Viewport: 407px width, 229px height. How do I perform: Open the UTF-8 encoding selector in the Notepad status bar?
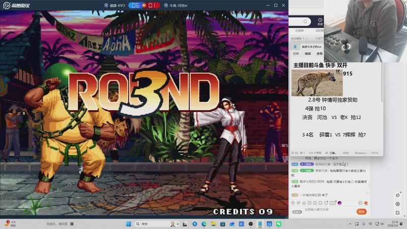tap(374, 153)
